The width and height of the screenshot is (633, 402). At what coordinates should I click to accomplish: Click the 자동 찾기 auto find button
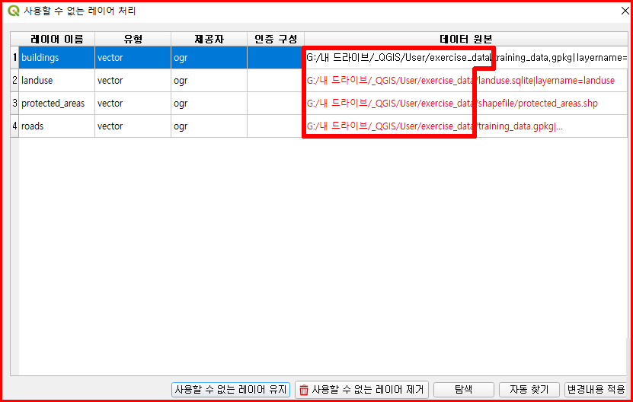pos(529,390)
